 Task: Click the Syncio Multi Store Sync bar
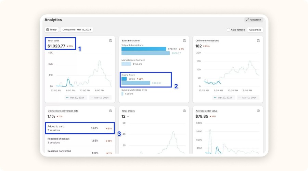[x=123, y=94]
